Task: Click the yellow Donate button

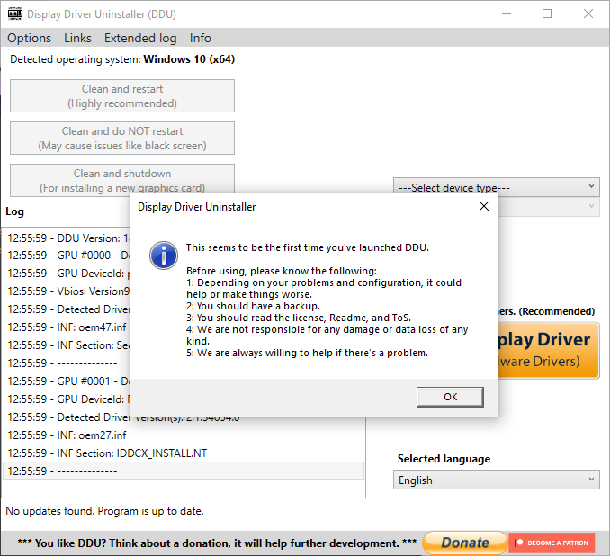Action: (464, 543)
